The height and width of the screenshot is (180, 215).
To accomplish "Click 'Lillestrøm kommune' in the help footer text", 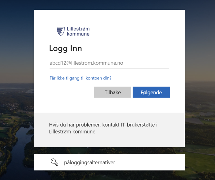I will (x=72, y=132).
